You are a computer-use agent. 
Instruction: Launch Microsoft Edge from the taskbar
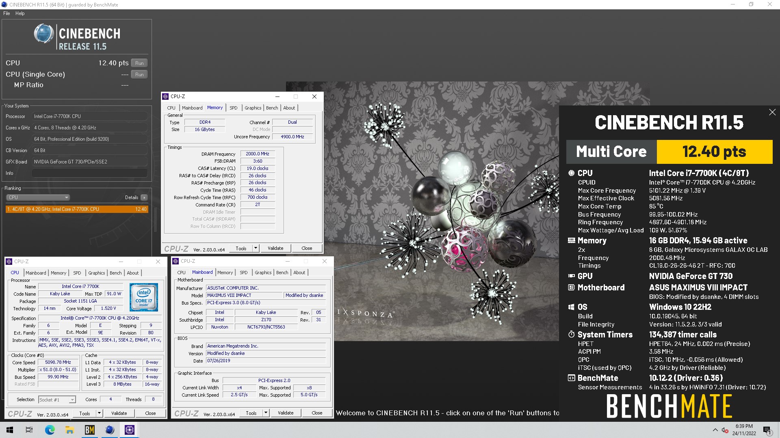pyautogui.click(x=50, y=430)
